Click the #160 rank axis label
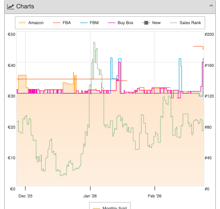This screenshot has height=209, width=220. 209,65
